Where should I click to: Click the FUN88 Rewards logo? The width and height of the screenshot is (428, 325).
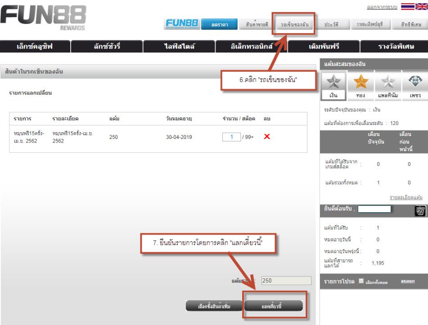click(x=43, y=18)
